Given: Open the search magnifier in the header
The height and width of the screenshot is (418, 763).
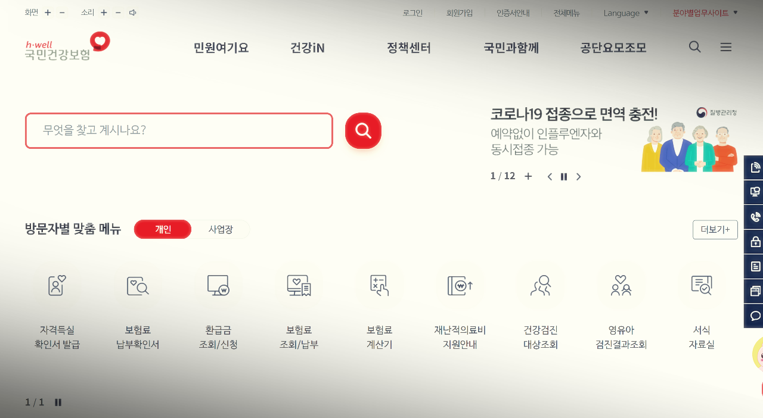Looking at the screenshot, I should (x=694, y=47).
